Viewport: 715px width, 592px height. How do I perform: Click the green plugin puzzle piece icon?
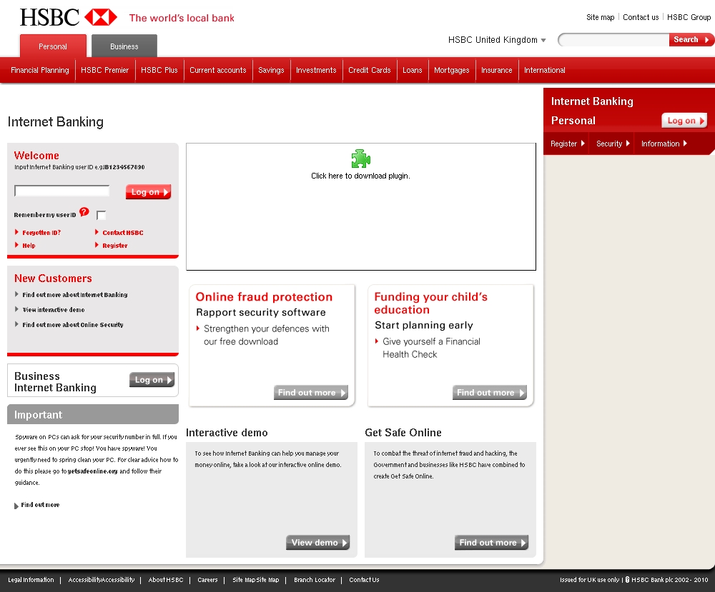(360, 159)
